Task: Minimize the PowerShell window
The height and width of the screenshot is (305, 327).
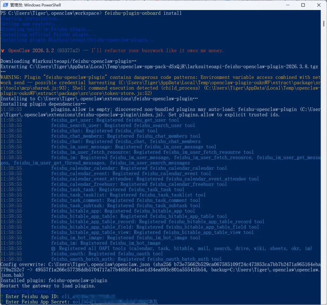Action: (288, 5)
